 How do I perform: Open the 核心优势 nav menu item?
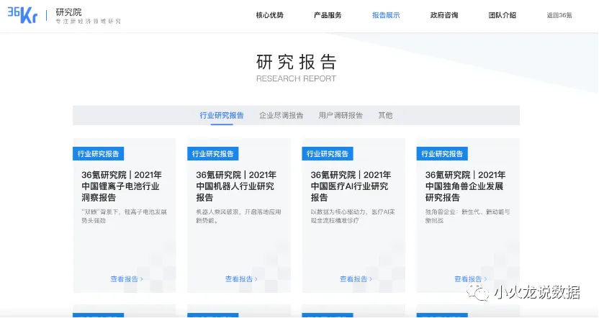(x=270, y=15)
